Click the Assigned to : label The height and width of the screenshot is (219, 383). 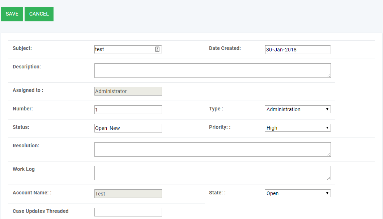tap(28, 90)
